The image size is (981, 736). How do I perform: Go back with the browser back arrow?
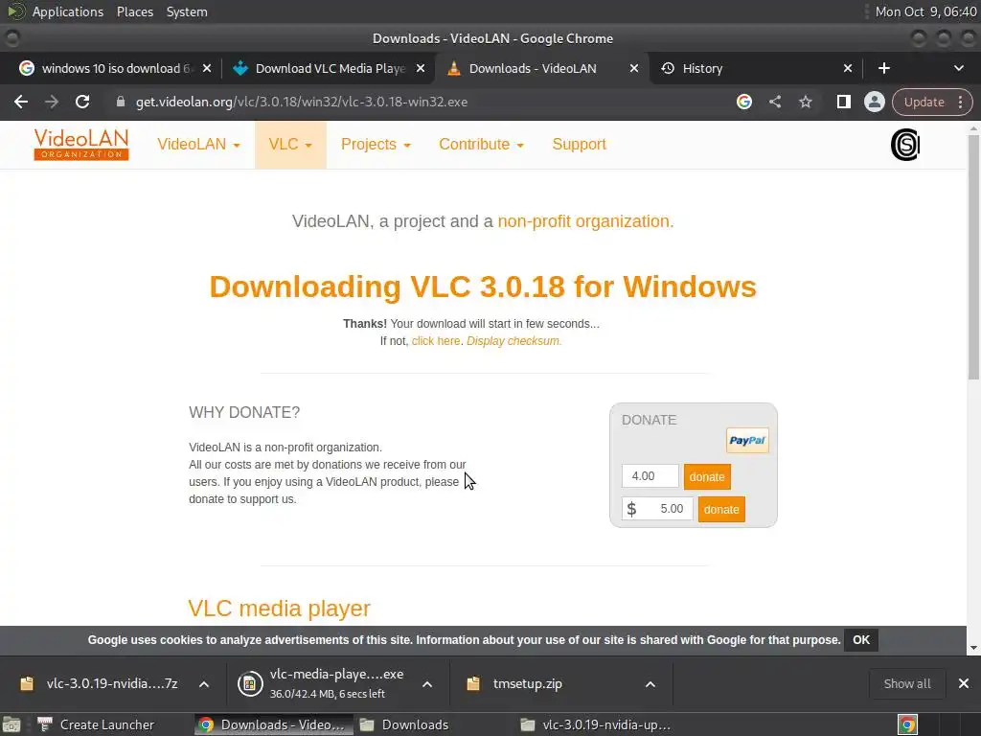coord(21,102)
